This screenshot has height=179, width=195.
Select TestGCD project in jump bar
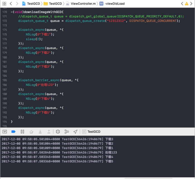pos(31,4)
